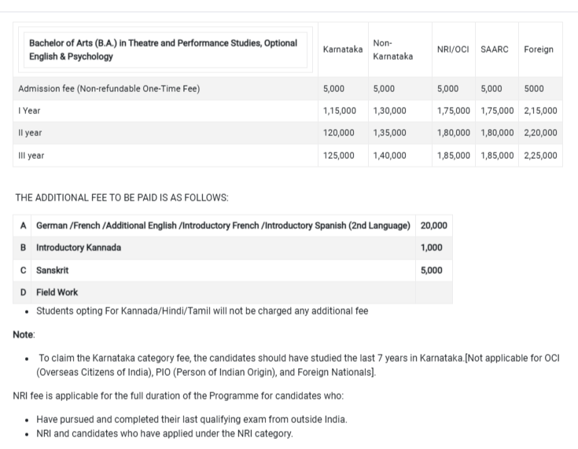Select the Non-Karnataka column header
578x449 pixels.
point(393,50)
